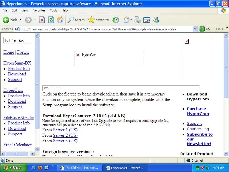Launch Internet Explorer from quick launch
This screenshot has height=172, width=229.
tap(33, 168)
